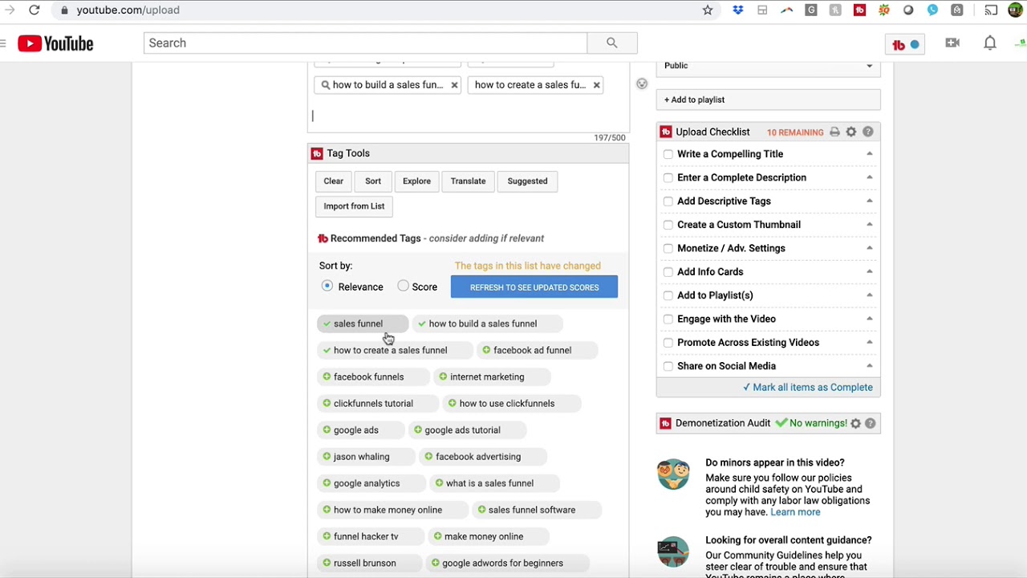Add the 'google analytics' tag

click(x=371, y=483)
